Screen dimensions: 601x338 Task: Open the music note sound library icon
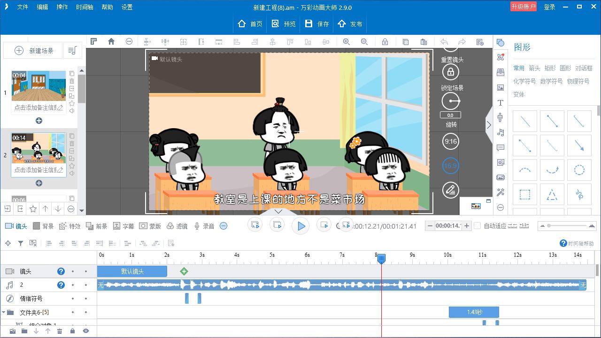(501, 133)
